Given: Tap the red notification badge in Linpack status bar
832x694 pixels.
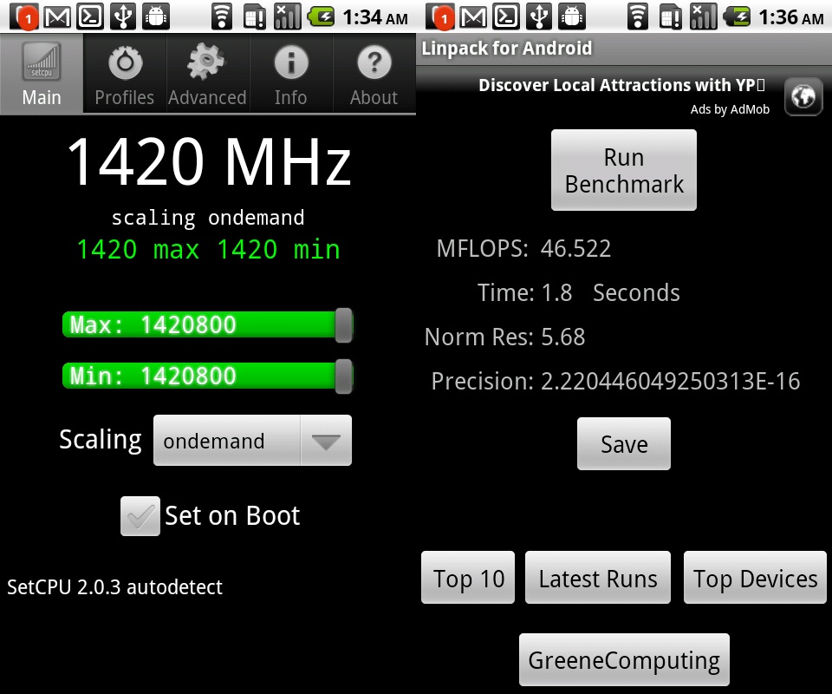Looking at the screenshot, I should 444,19.
